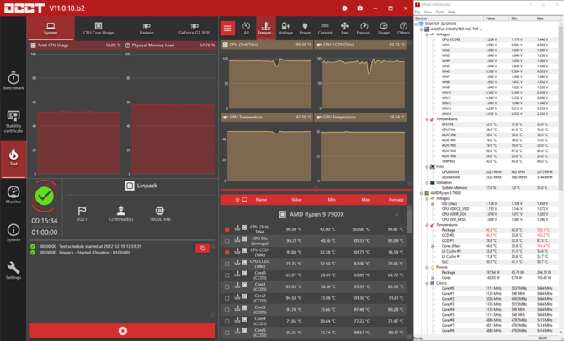This screenshot has width=564, height=341.
Task: Click the 12 thread(s) icon
Action: click(x=121, y=210)
